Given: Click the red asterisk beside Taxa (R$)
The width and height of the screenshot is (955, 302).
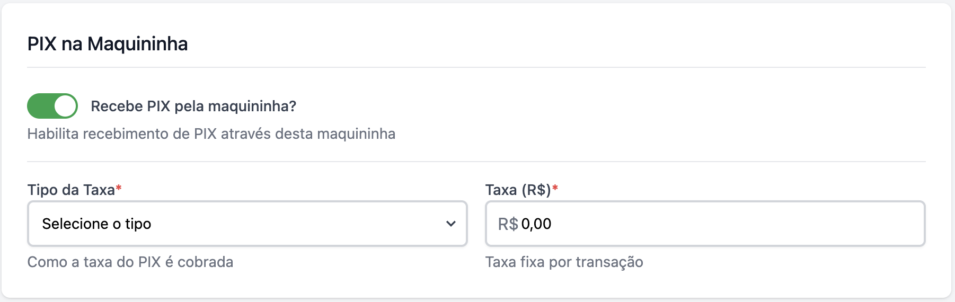Looking at the screenshot, I should (x=555, y=188).
